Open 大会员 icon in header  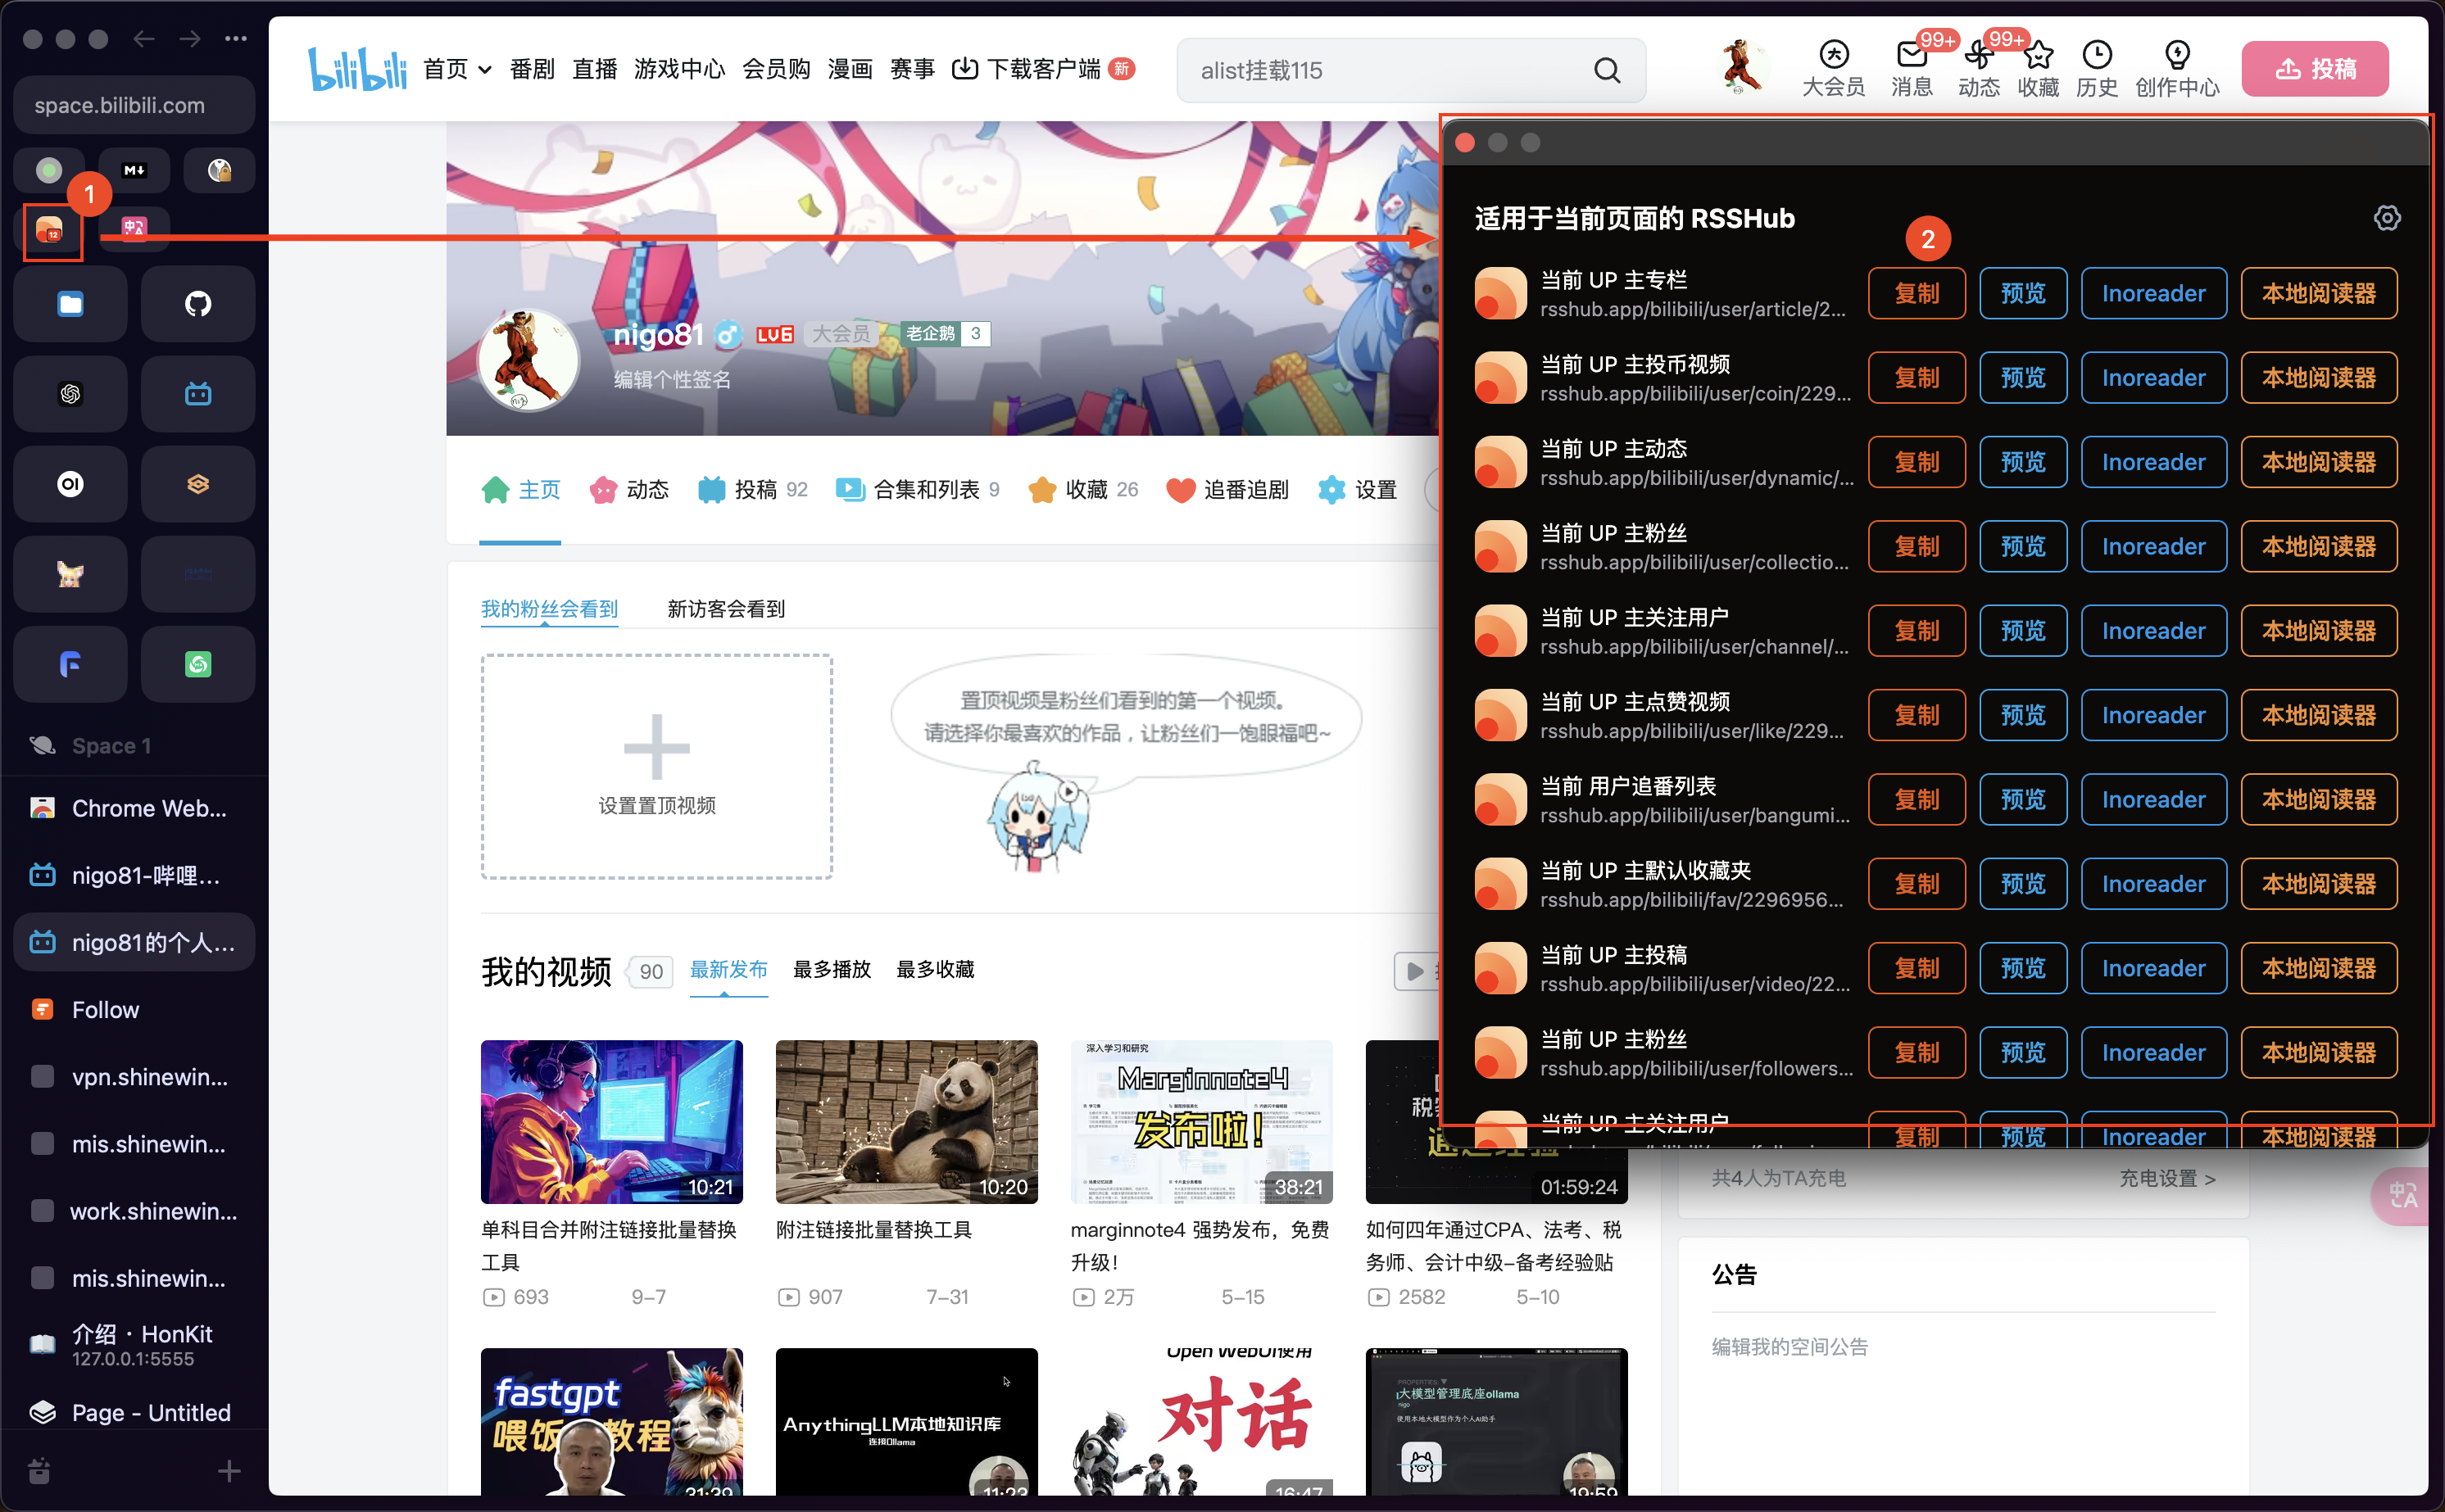point(1833,69)
